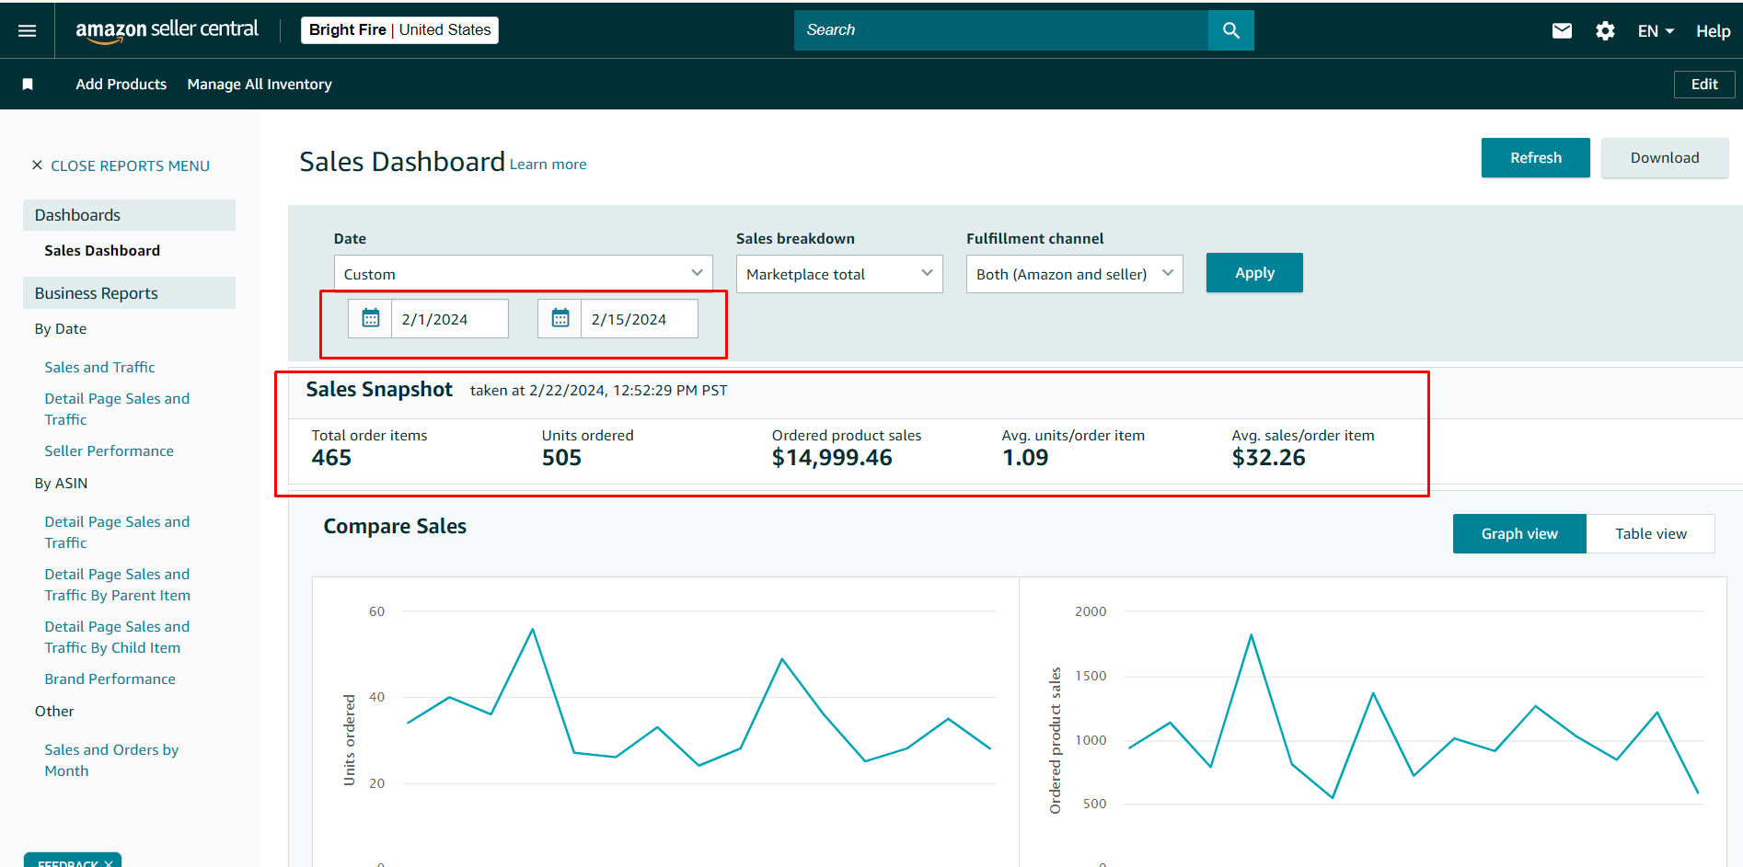Switch to Table view
This screenshot has height=867, width=1743.
pyautogui.click(x=1651, y=533)
